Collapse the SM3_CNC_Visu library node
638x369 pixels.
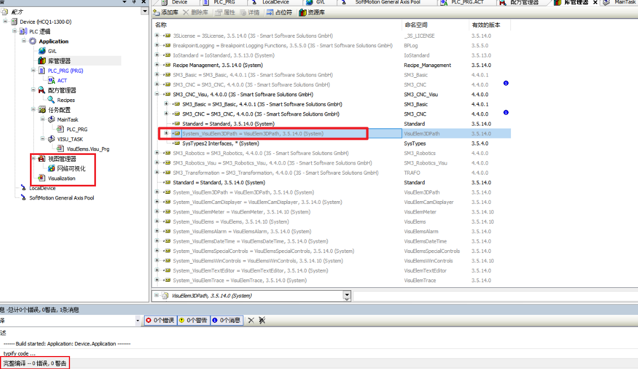pos(157,95)
